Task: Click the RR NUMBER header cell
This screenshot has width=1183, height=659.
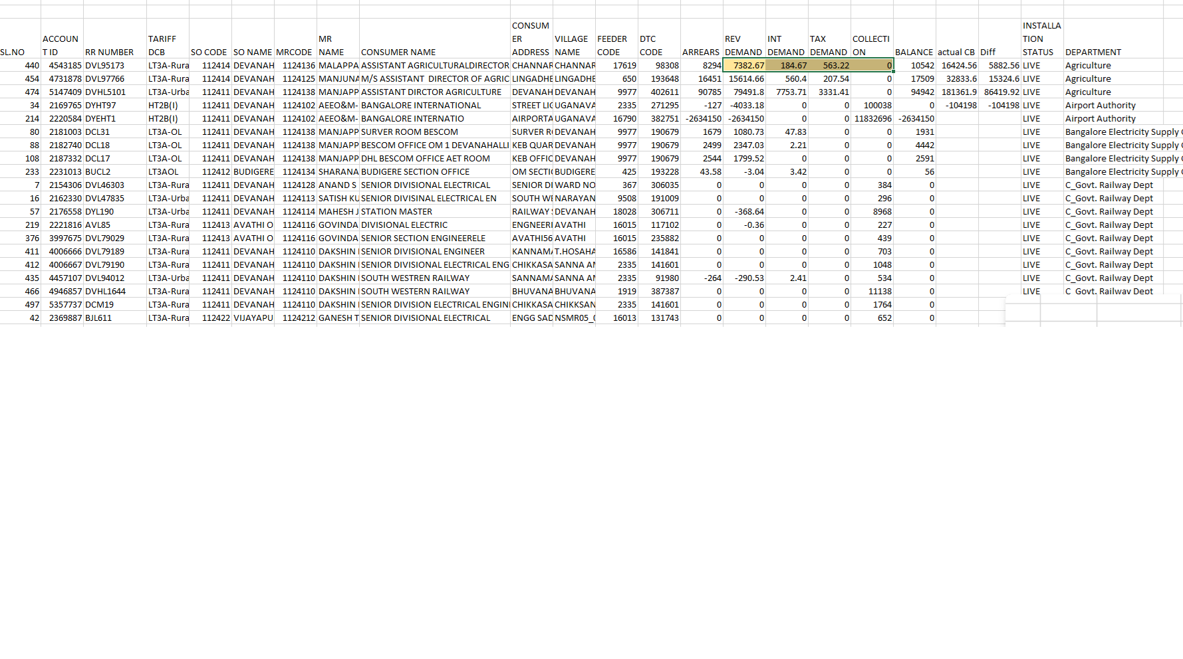Action: [x=115, y=39]
